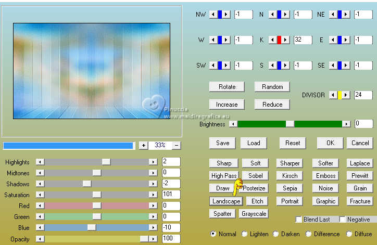377x245 pixels.
Task: Click the Brightness slider thumb
Action: pyautogui.click(x=290, y=124)
